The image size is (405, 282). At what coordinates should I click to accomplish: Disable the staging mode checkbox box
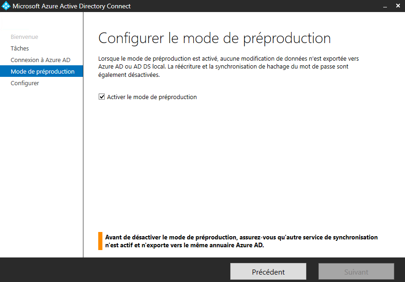pos(102,97)
